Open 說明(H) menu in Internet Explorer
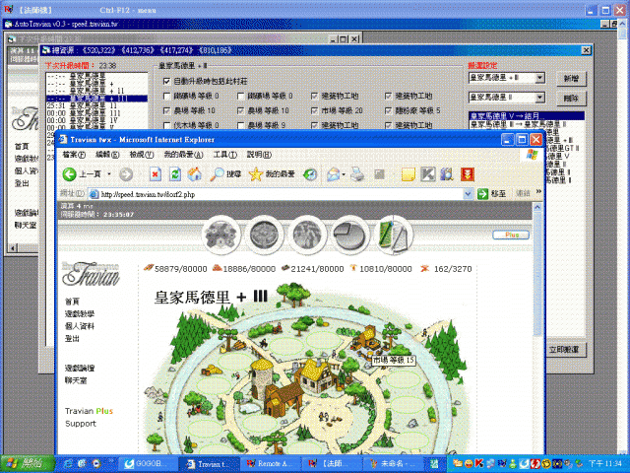Screen dimensions: 630x473 [259, 155]
